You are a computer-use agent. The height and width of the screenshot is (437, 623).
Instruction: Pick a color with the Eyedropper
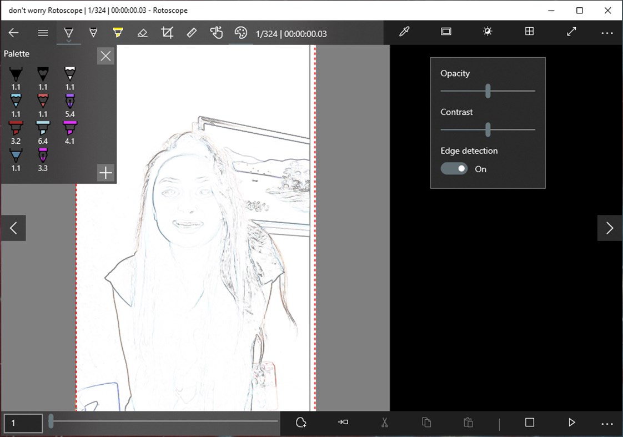(404, 33)
